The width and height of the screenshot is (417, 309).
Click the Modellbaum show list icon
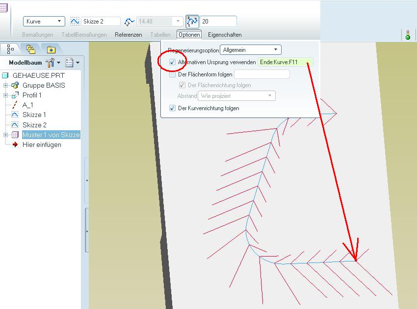click(69, 63)
